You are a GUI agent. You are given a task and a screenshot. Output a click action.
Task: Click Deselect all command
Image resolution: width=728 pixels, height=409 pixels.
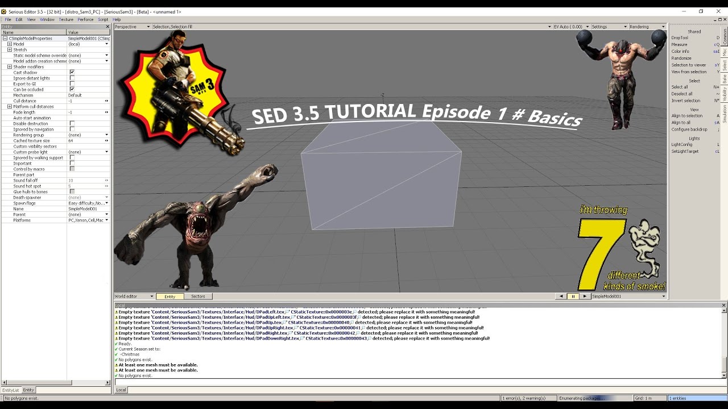pos(682,94)
